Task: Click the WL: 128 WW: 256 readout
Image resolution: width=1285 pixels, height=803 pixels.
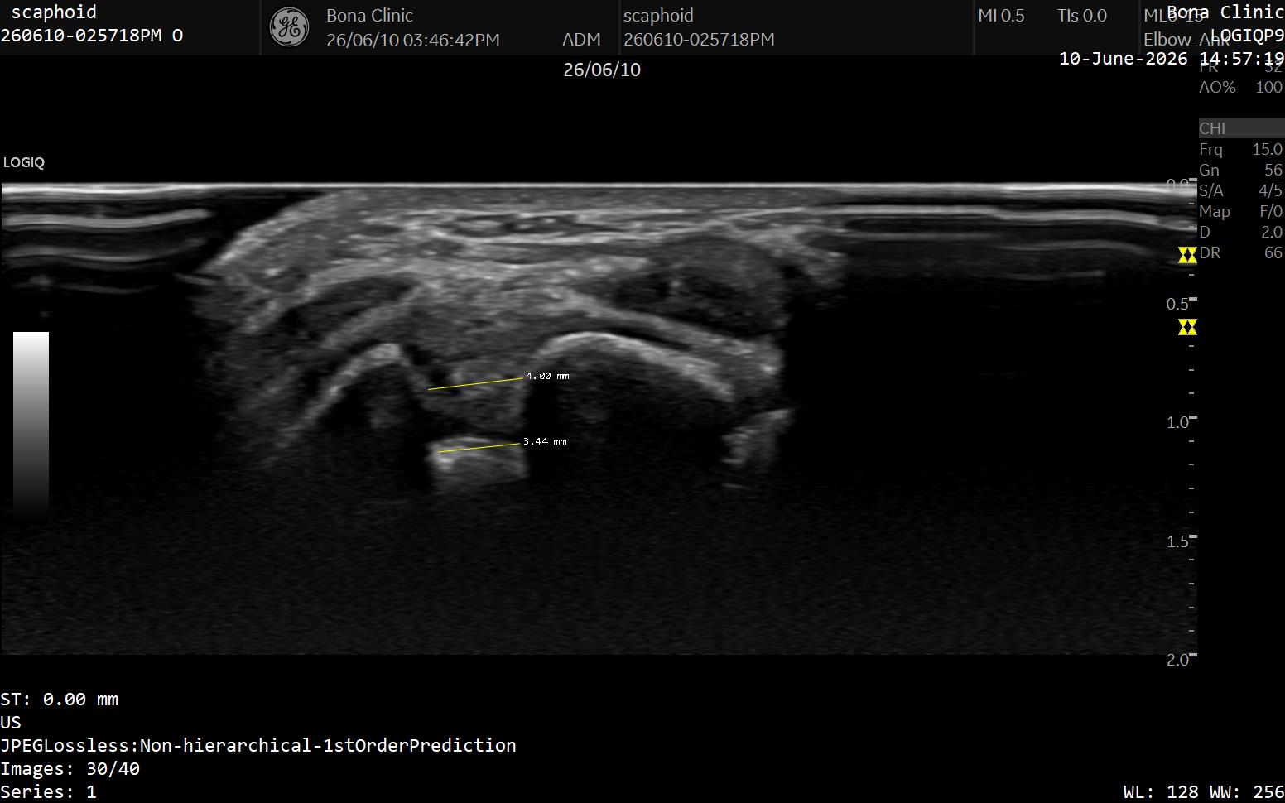Action: pyautogui.click(x=1204, y=791)
